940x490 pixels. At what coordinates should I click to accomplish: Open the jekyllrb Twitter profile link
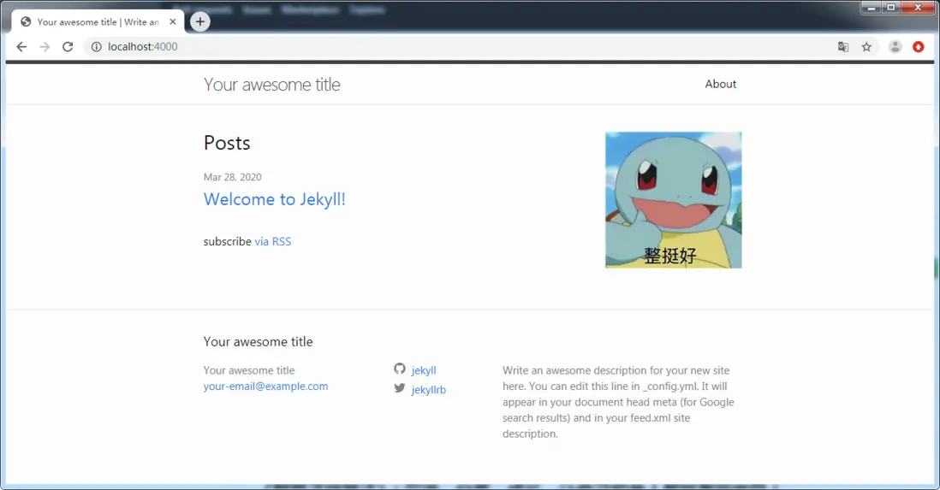point(429,389)
